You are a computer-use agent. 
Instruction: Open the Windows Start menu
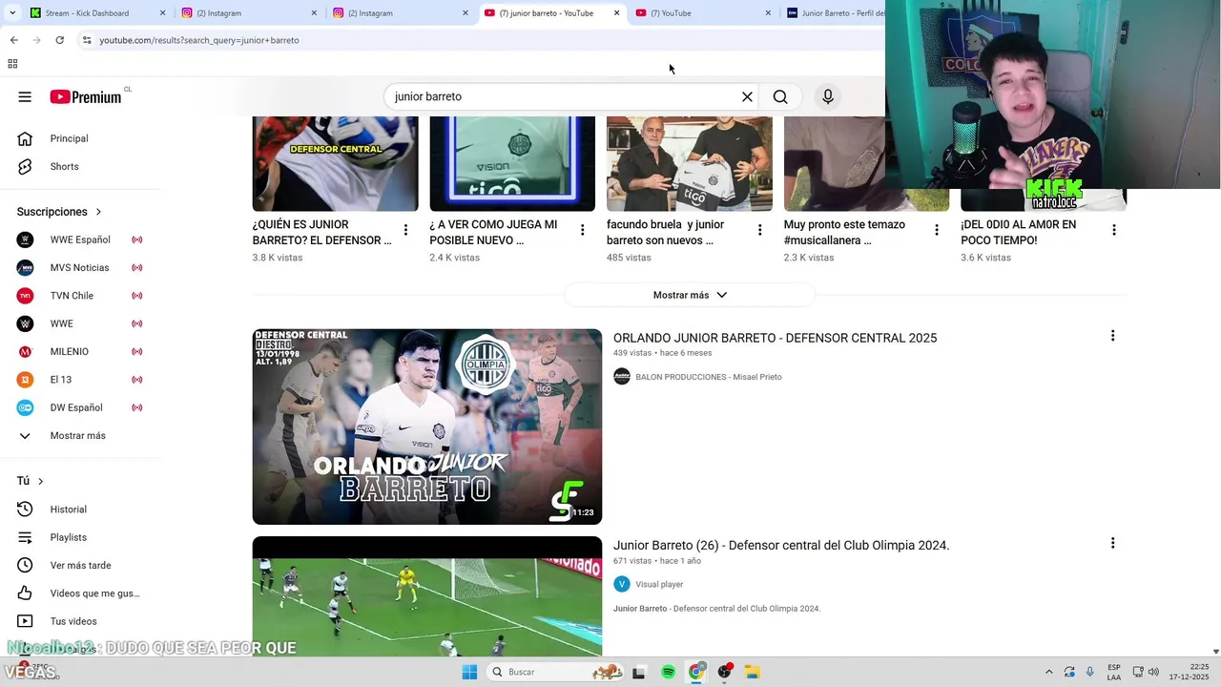pos(469,672)
